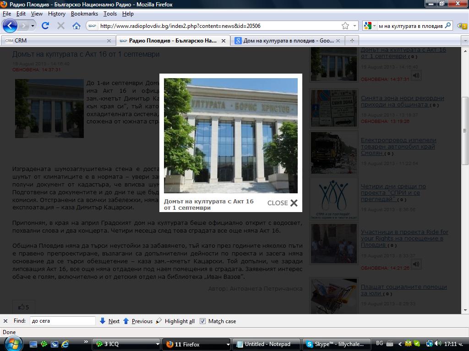Open Електропровод изпепели товарен автомобил link
Viewport: 469px width, 351px height.
point(398,147)
